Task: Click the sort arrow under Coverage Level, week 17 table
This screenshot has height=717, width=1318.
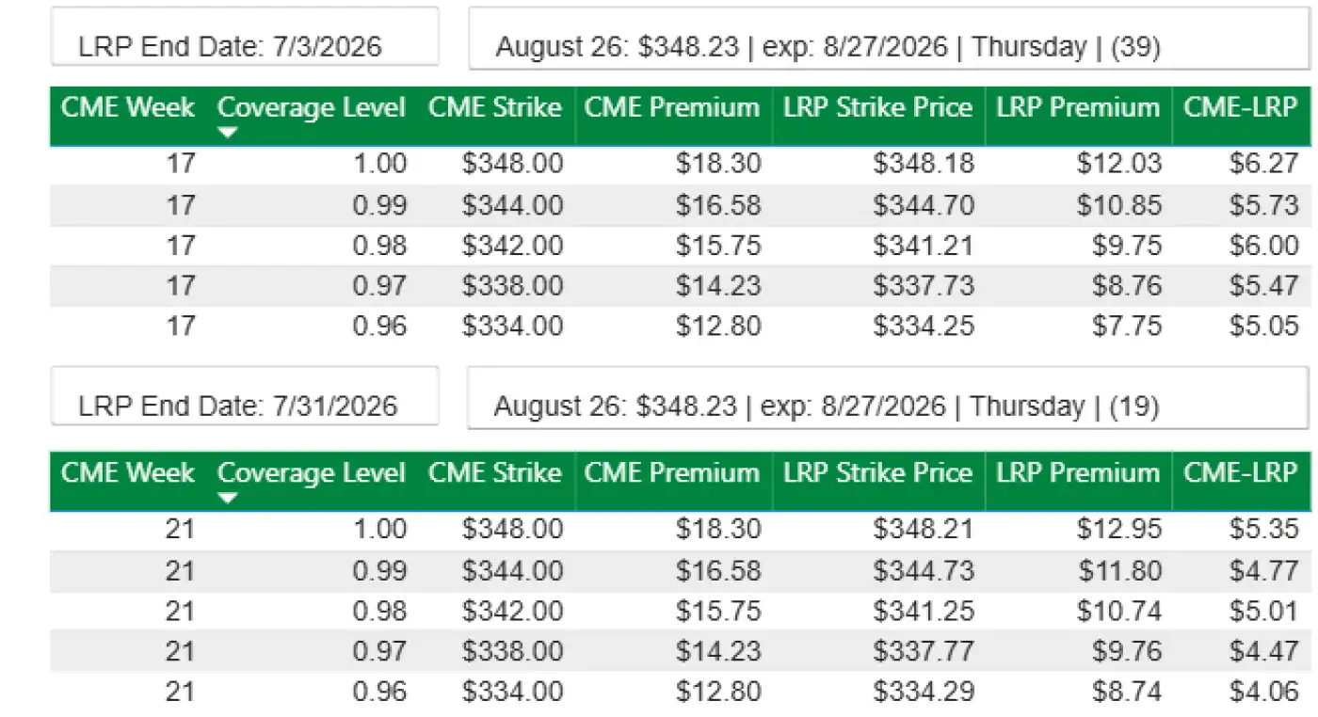Action: 227,134
